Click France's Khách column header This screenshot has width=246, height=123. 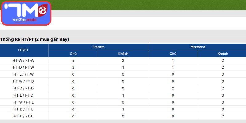(x=123, y=54)
